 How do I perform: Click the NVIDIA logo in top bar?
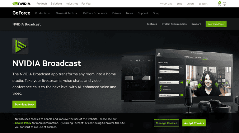[21, 4]
